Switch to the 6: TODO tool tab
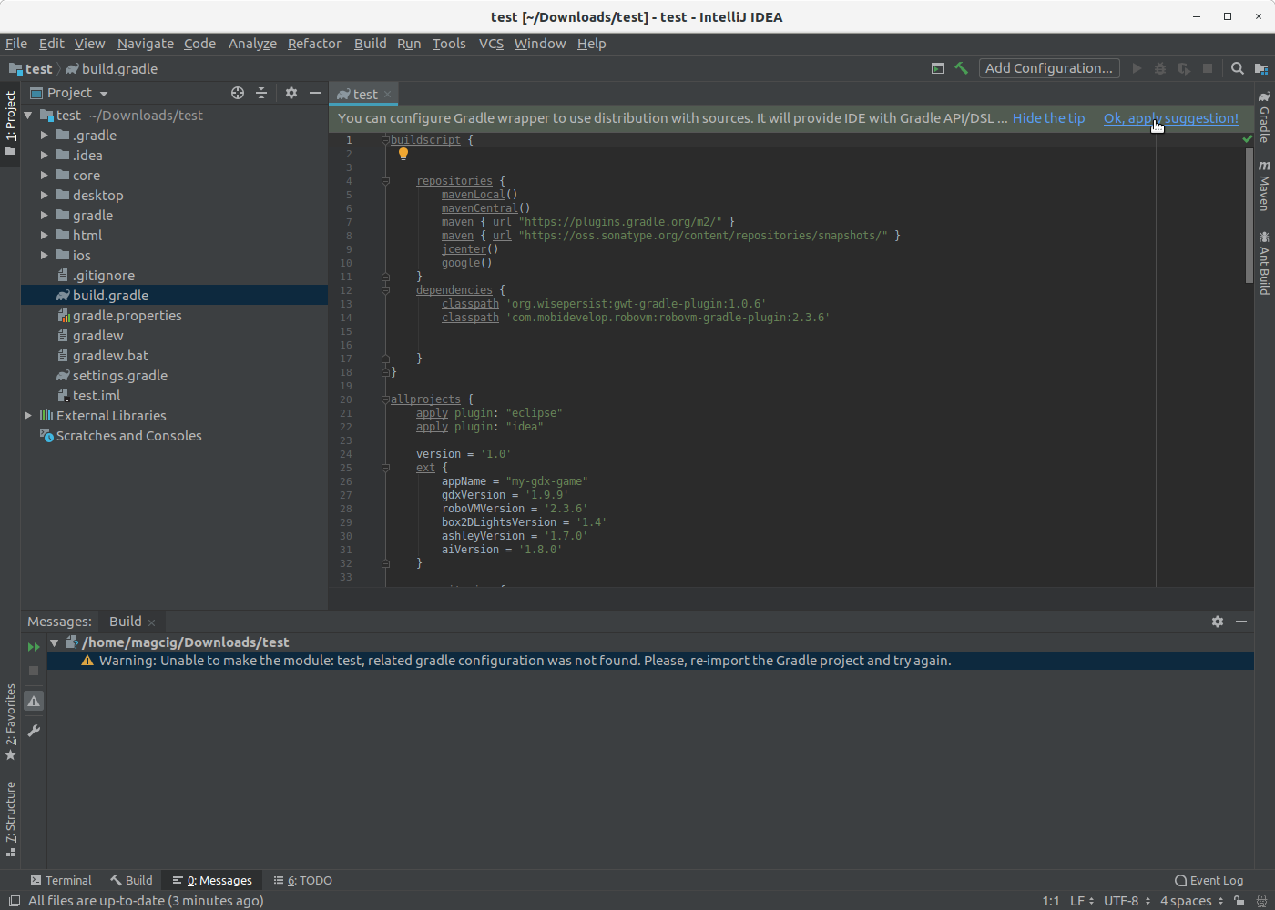This screenshot has width=1275, height=910. [303, 880]
